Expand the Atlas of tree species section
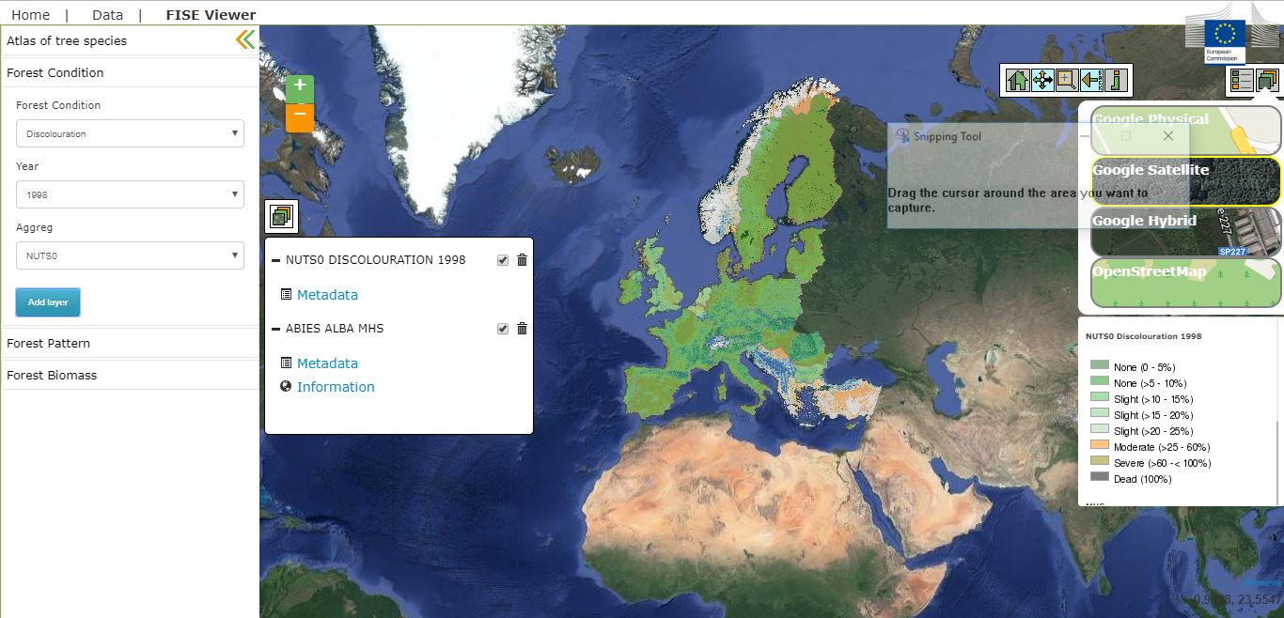The width and height of the screenshot is (1284, 618). (x=67, y=40)
